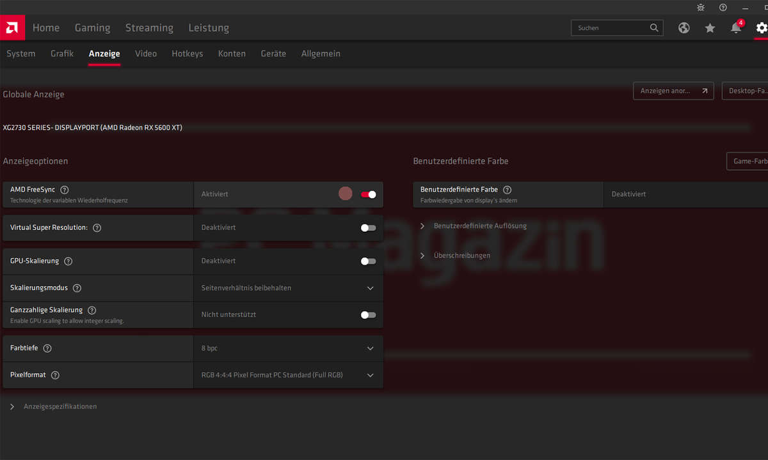Click the favorites star icon
The width and height of the screenshot is (768, 460).
click(710, 28)
